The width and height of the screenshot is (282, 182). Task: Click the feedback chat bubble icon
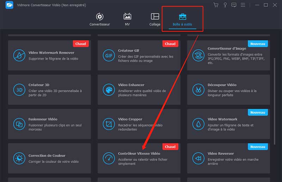pos(234,5)
